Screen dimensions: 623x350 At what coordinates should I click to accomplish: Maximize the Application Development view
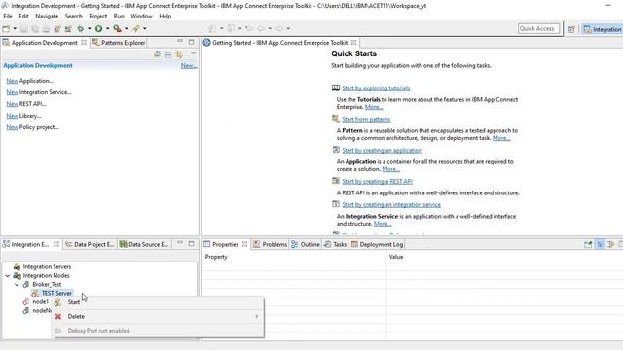point(191,42)
